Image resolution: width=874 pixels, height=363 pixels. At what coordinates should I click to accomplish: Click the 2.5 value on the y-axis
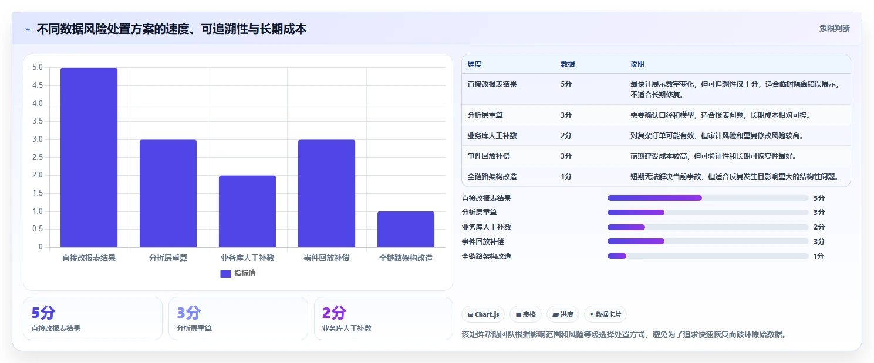tap(37, 157)
